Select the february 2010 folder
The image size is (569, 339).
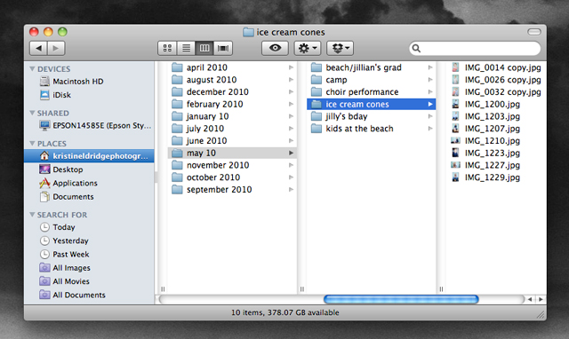click(232, 105)
